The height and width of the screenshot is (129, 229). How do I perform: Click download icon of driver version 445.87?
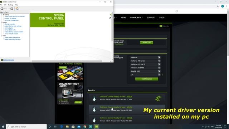coord(94,109)
